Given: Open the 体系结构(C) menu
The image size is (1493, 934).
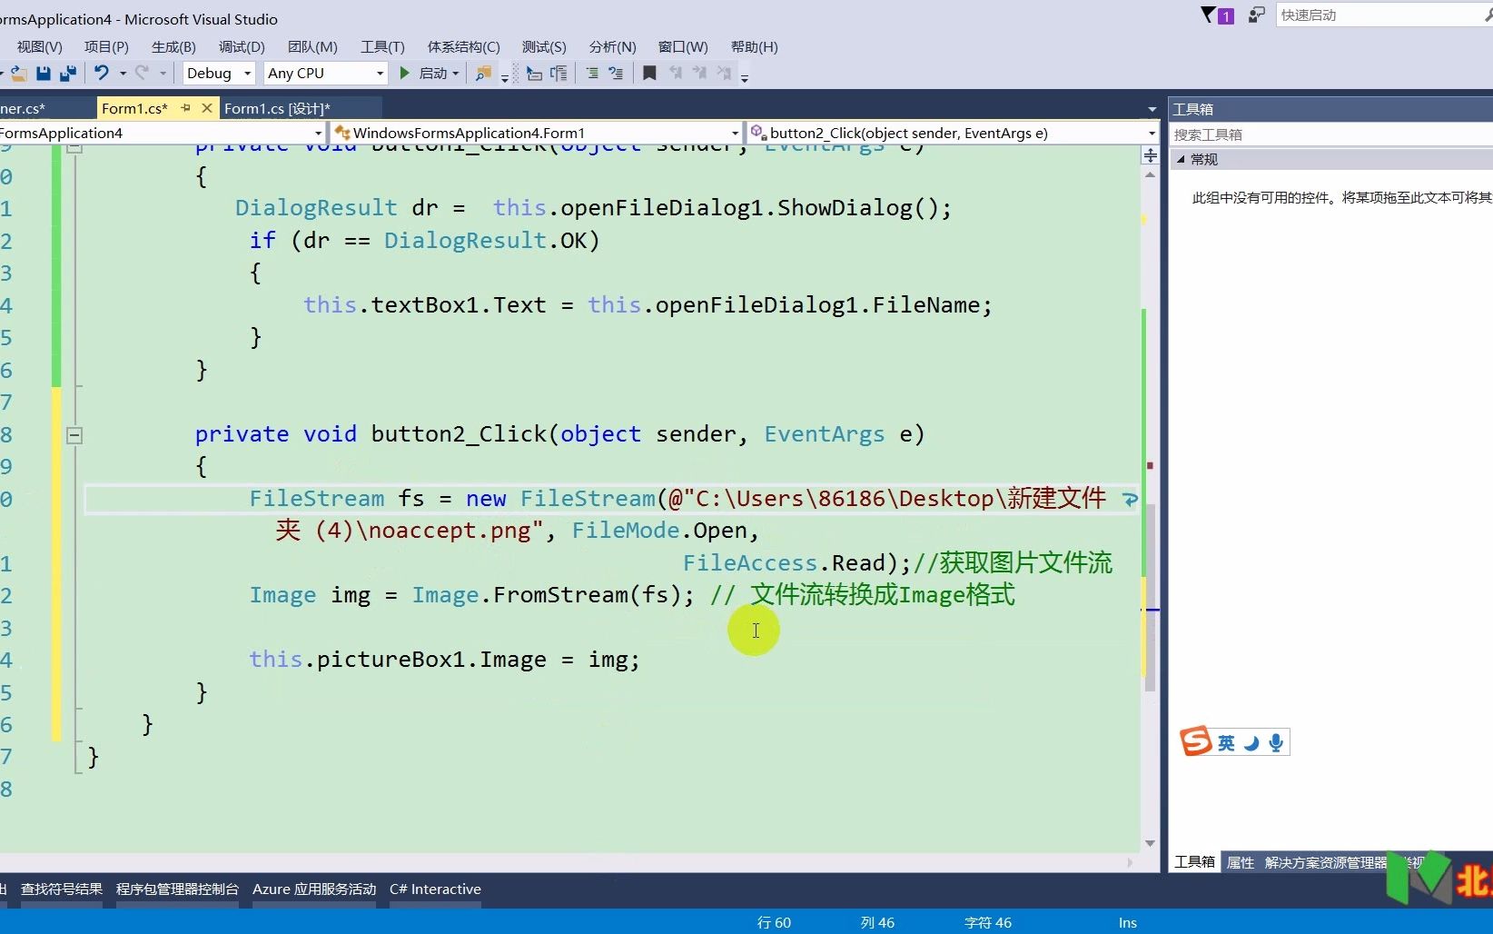Looking at the screenshot, I should (463, 47).
